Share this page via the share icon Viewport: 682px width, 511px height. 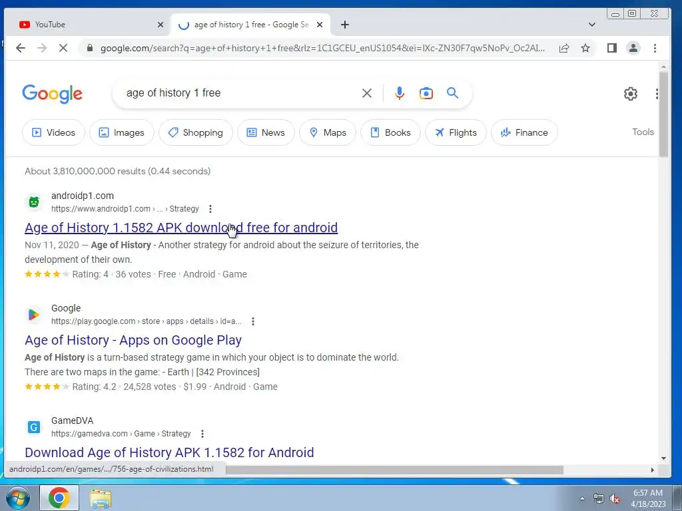click(x=564, y=48)
